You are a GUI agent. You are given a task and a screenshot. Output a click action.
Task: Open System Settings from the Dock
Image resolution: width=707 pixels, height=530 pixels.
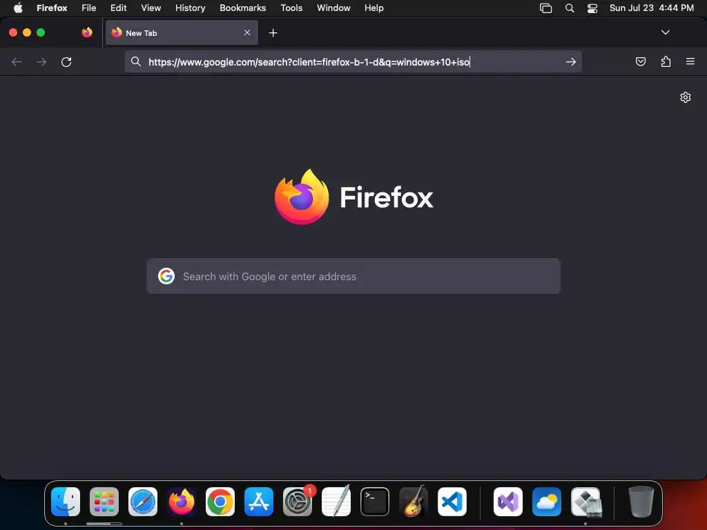pyautogui.click(x=298, y=502)
